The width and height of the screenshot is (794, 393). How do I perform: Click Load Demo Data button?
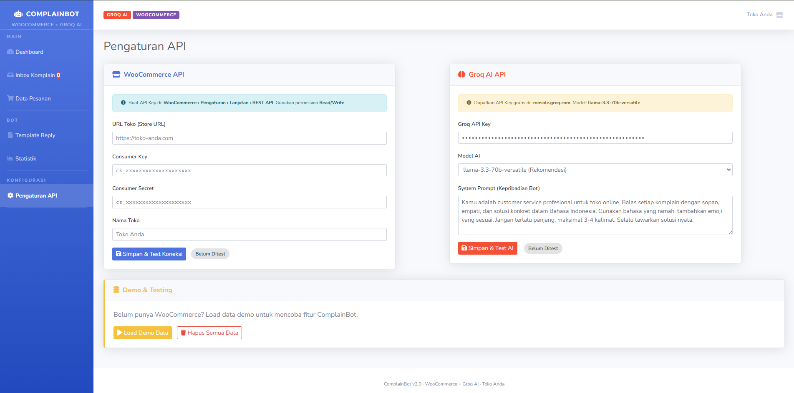coord(143,333)
